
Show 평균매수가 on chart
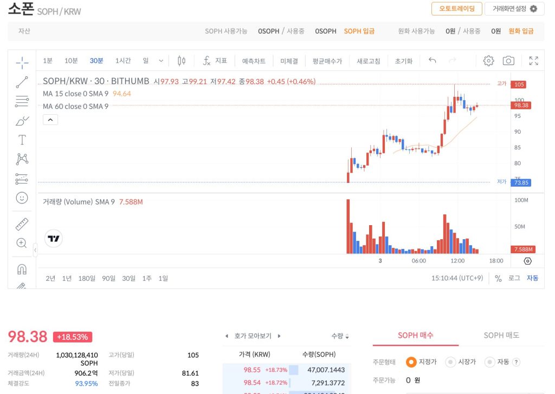point(327,61)
